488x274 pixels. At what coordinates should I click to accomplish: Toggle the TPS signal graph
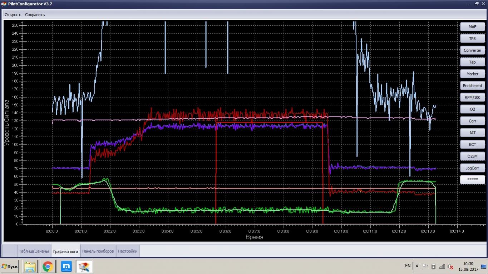472,39
